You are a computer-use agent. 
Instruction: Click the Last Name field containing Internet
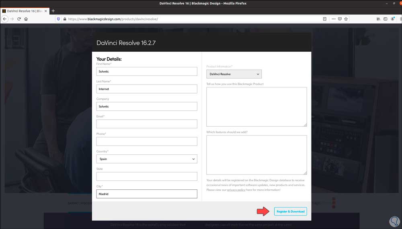tap(147, 89)
